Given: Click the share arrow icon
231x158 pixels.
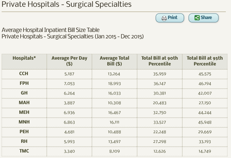Looking at the screenshot, I should pyautogui.click(x=197, y=18).
